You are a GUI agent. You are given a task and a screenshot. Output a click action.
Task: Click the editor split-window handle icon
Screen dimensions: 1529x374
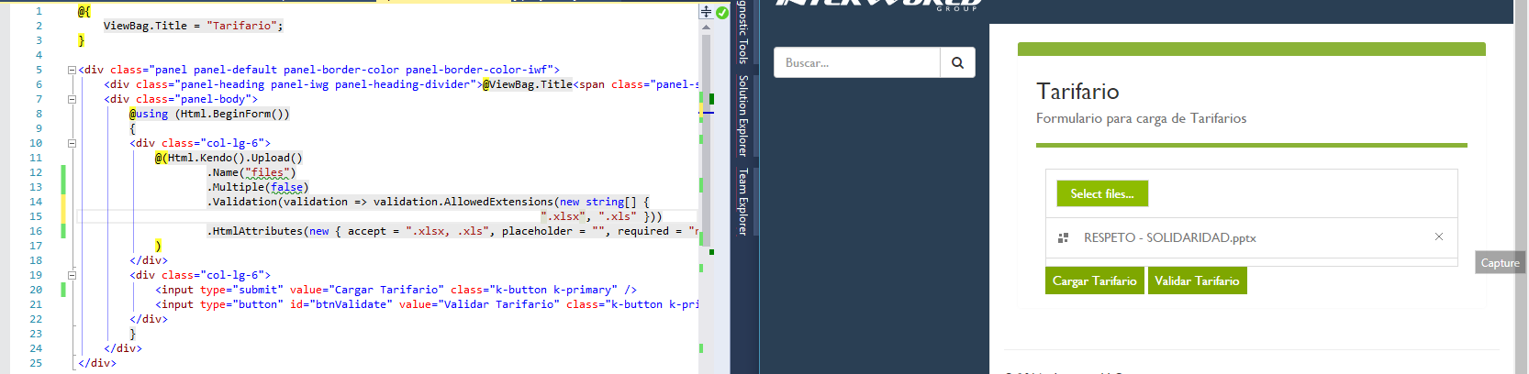coord(706,12)
